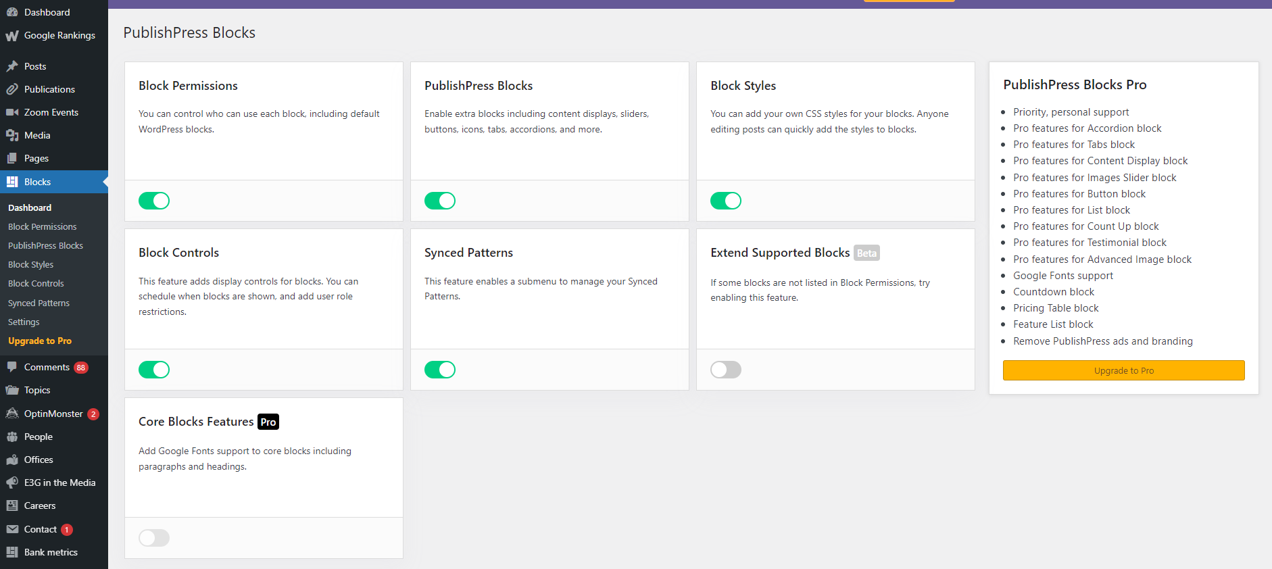Open the Careers menu label
The width and height of the screenshot is (1272, 569).
pos(40,505)
